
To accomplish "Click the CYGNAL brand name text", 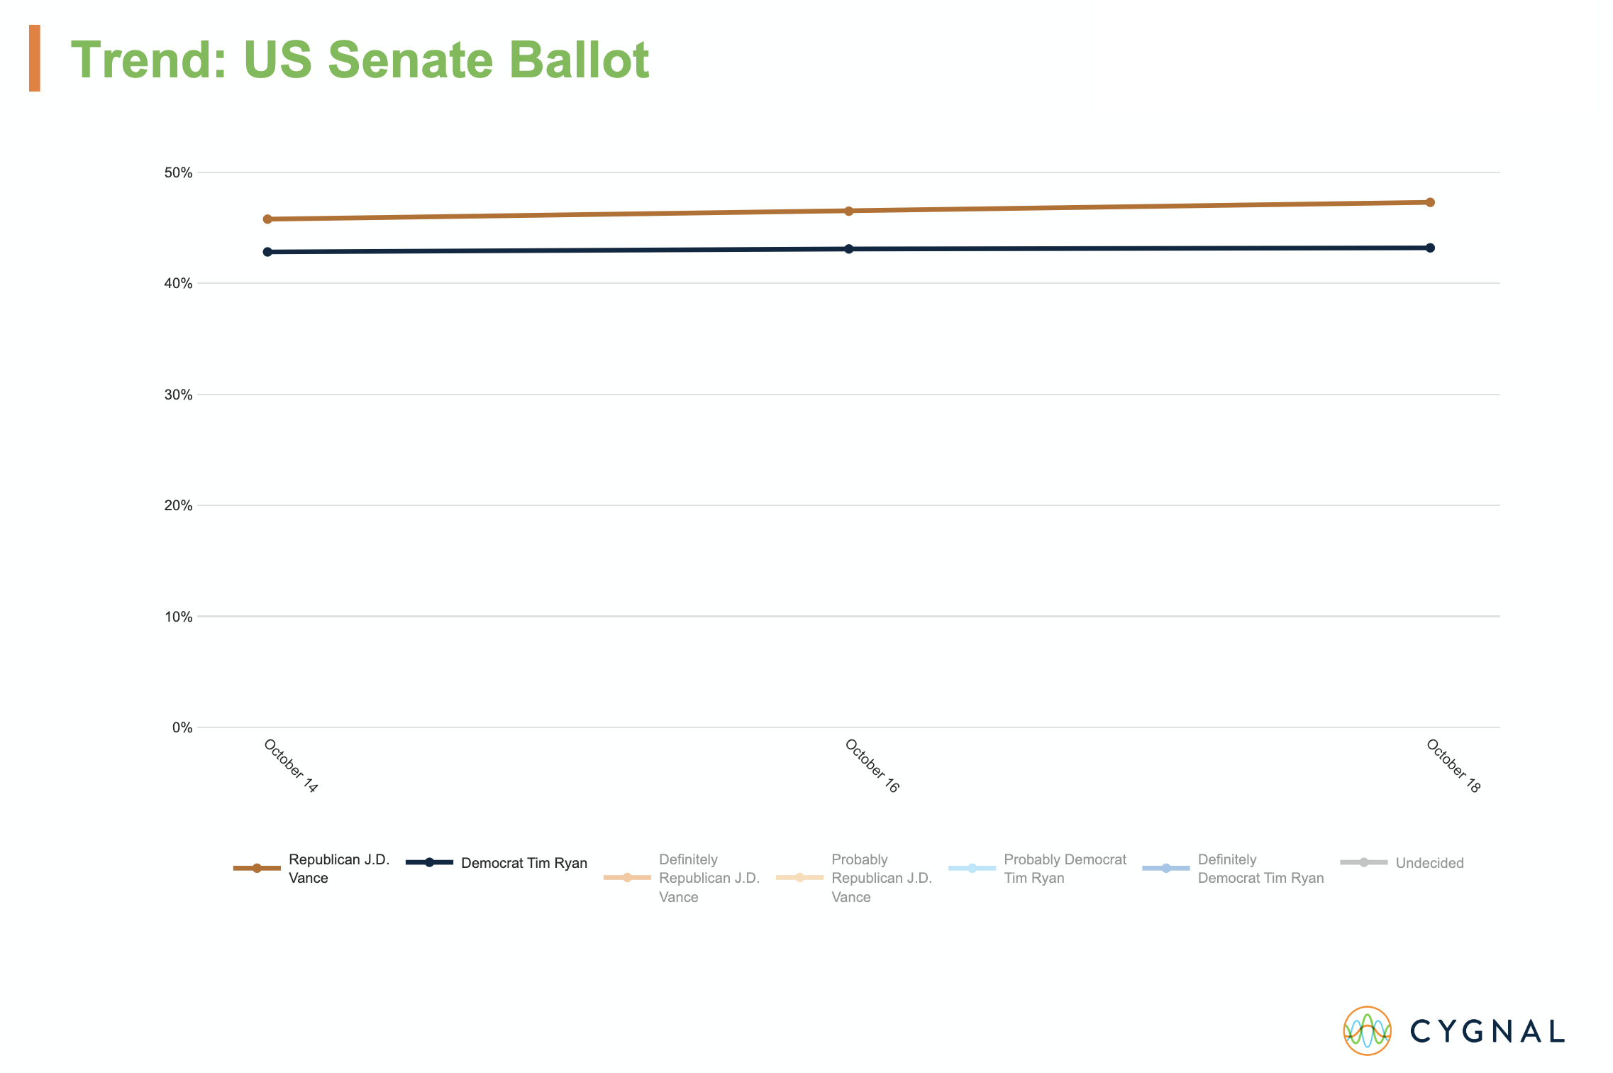I will pos(1487,1031).
